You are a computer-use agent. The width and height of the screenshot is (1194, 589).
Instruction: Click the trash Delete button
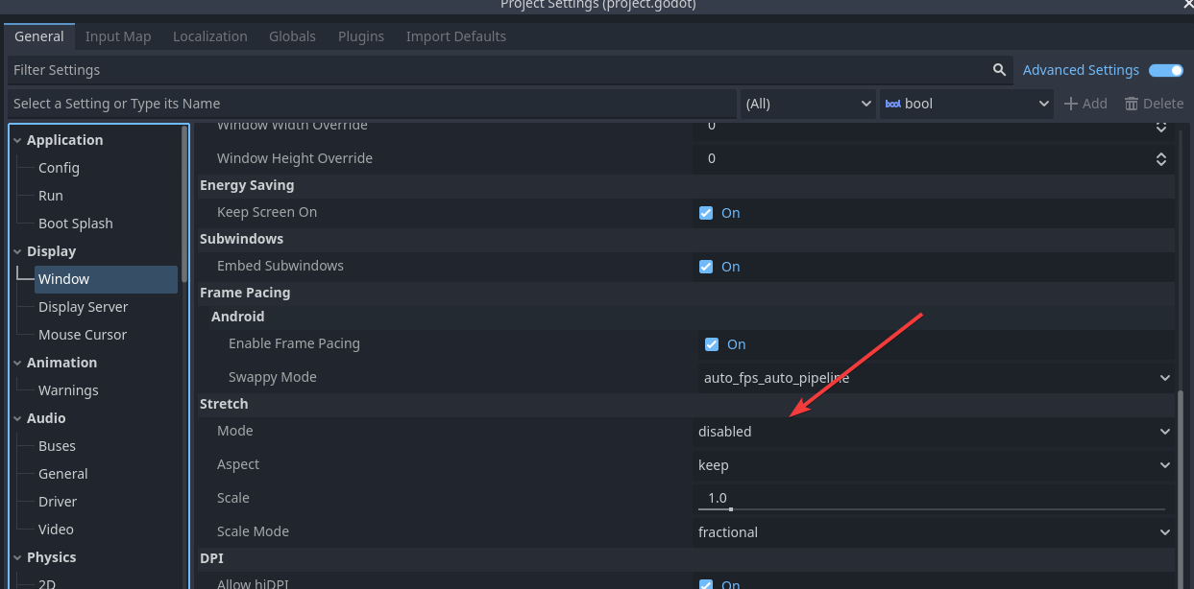click(1154, 104)
